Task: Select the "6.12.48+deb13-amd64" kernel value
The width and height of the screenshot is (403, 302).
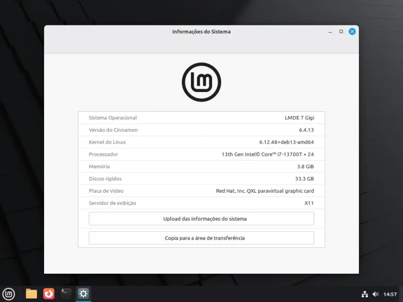Action: (x=286, y=142)
